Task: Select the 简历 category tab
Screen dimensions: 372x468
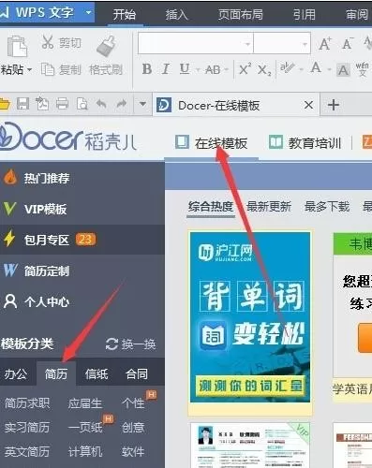Action: click(56, 373)
